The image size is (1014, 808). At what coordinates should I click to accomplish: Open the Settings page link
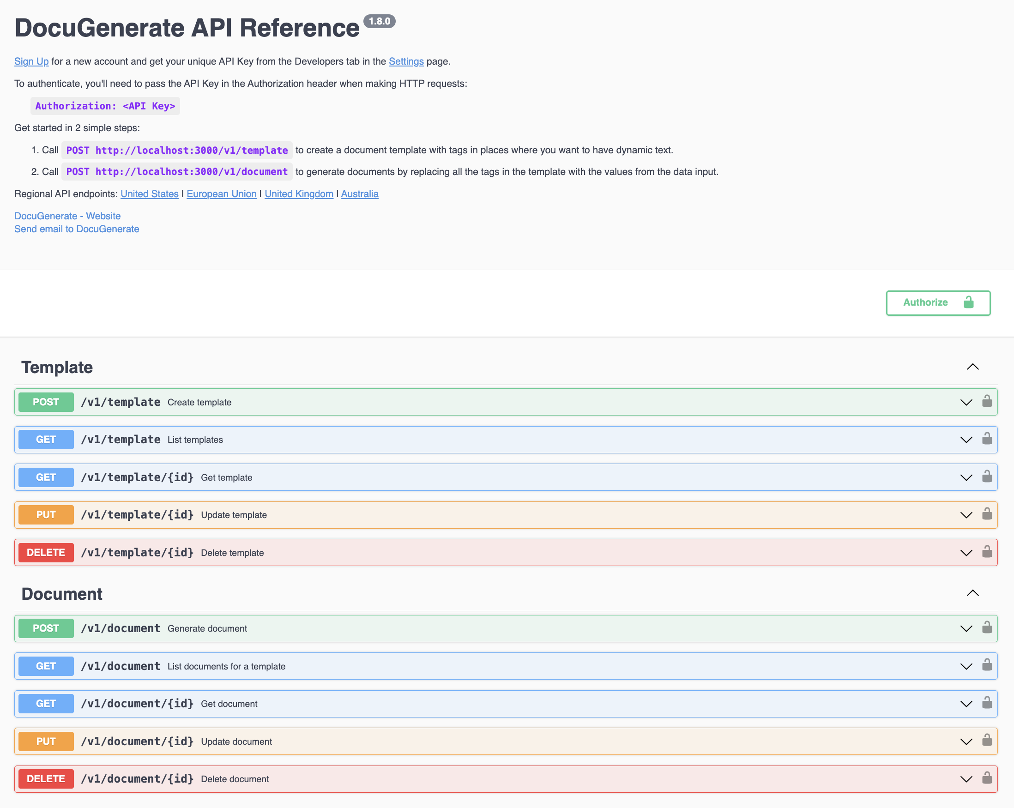coord(406,61)
